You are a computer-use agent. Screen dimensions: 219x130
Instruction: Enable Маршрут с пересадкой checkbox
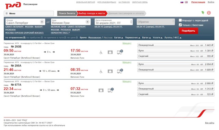click(180, 20)
